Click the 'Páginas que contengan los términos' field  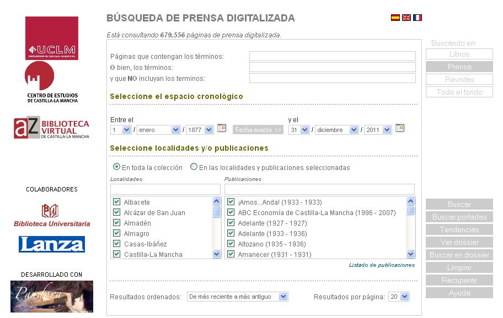(332, 56)
